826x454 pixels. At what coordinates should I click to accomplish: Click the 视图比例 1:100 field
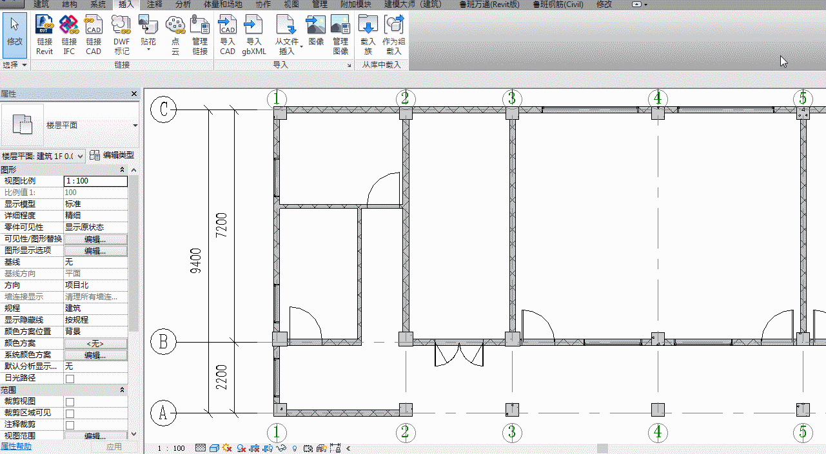coord(95,181)
